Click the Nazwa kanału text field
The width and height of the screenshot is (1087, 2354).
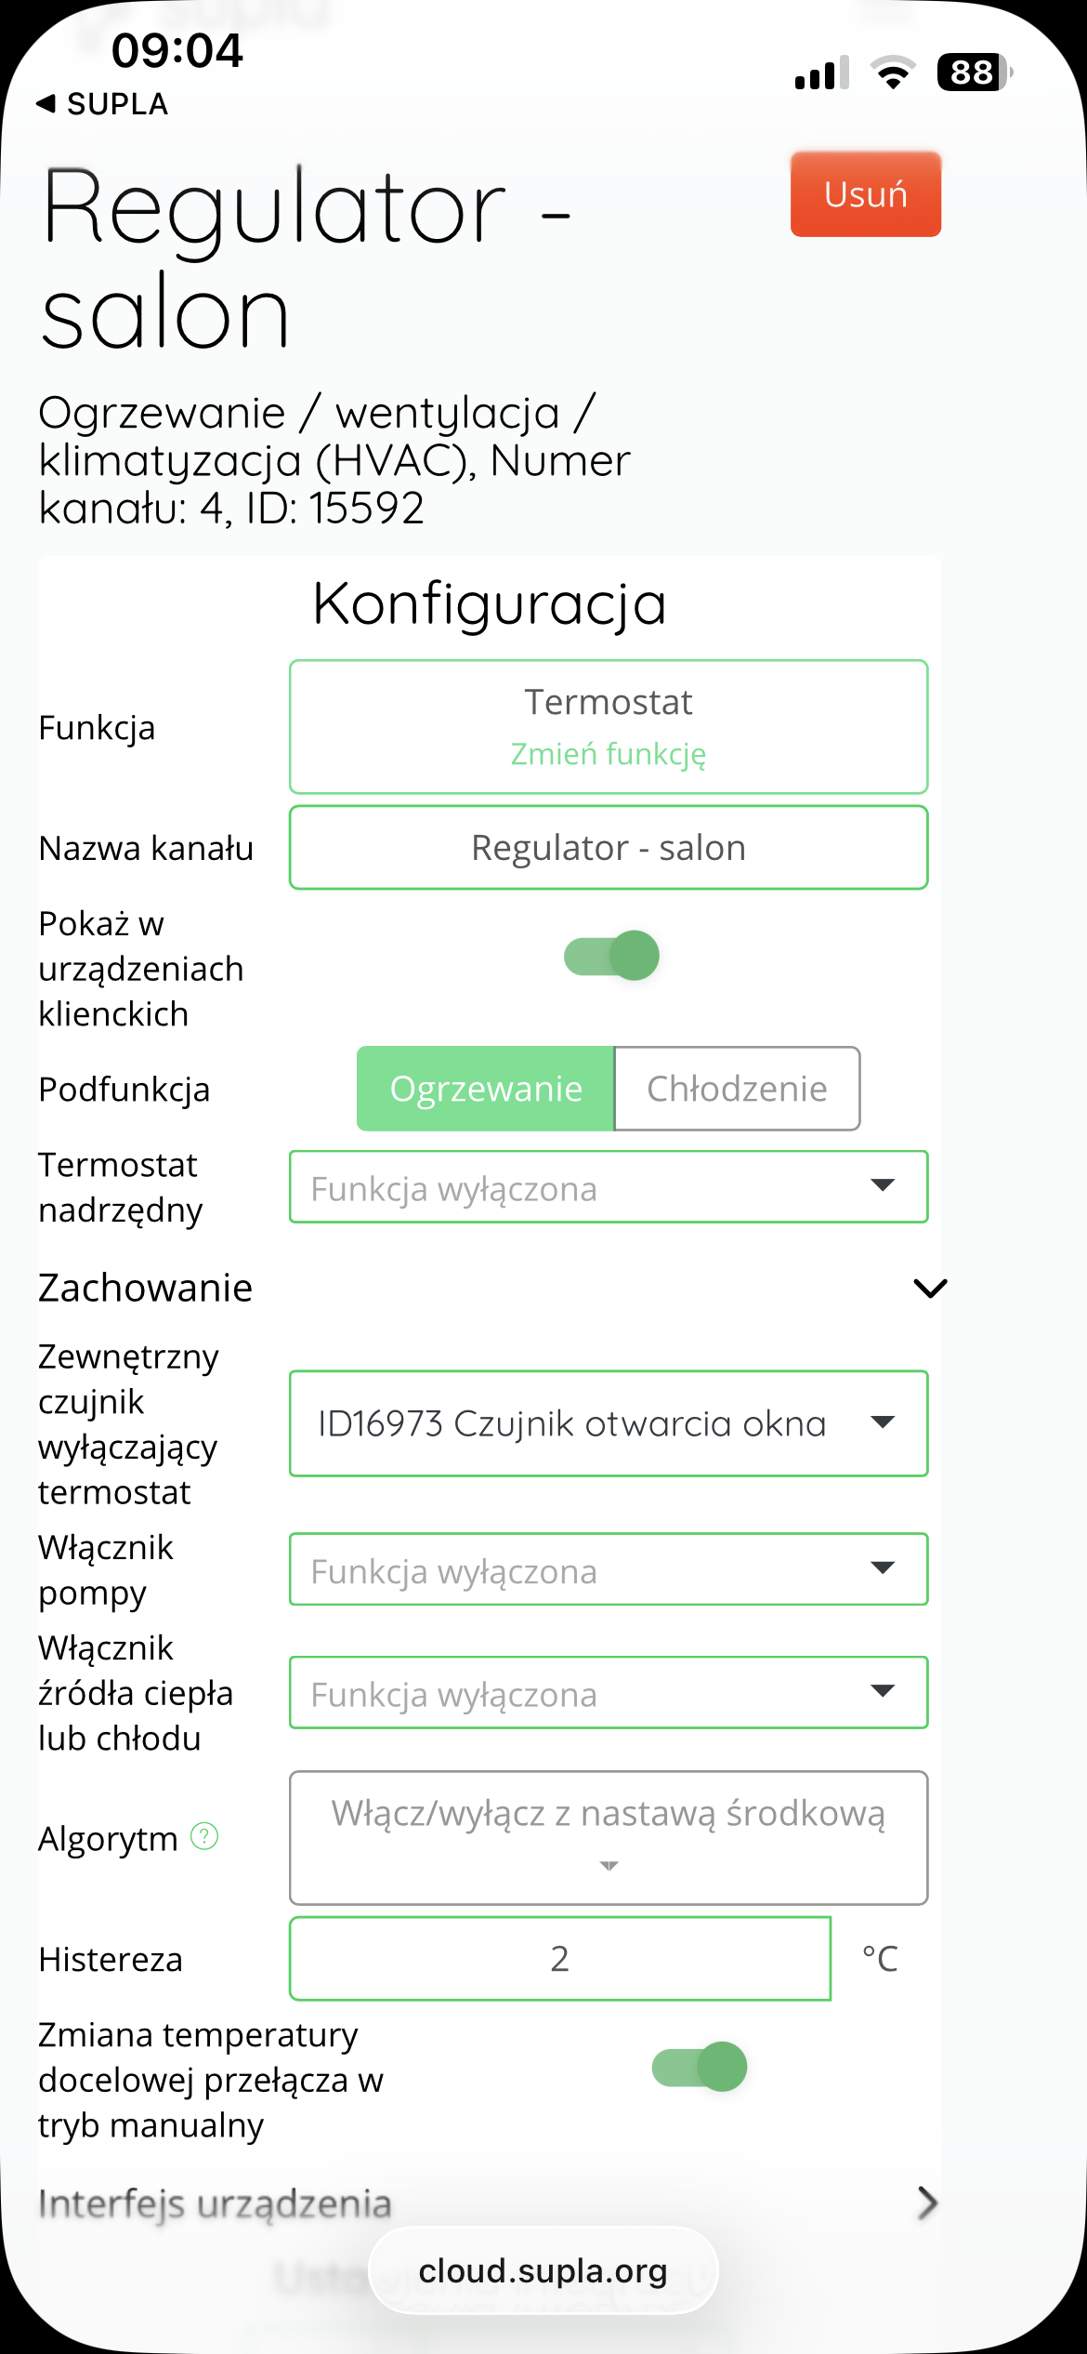coord(609,848)
